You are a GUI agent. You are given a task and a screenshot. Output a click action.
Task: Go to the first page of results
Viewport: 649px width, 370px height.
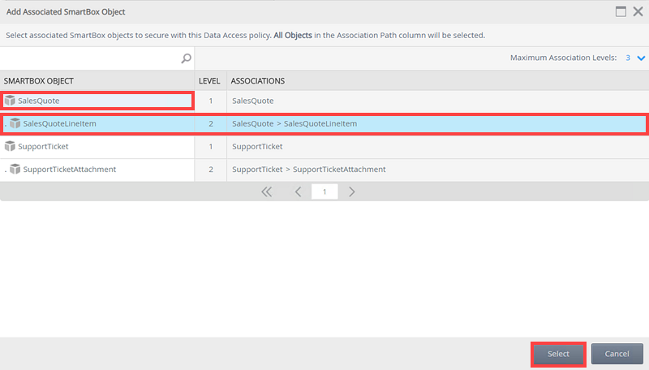266,192
